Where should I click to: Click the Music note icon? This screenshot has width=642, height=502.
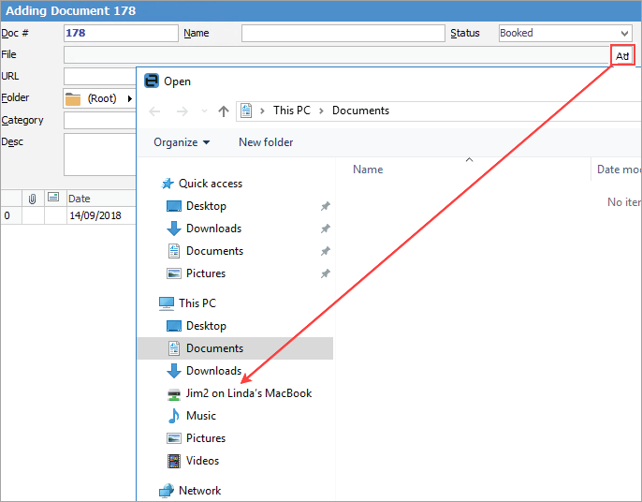(x=174, y=416)
